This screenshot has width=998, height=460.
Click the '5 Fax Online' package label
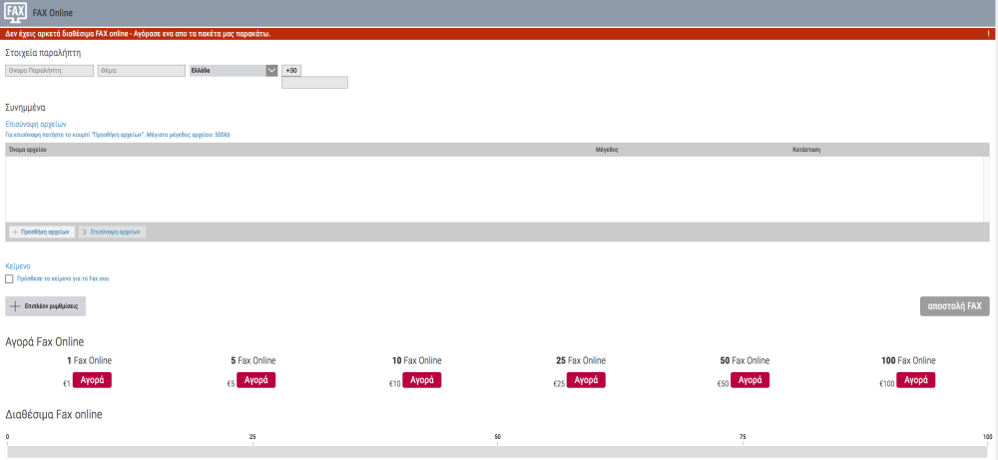point(253,361)
